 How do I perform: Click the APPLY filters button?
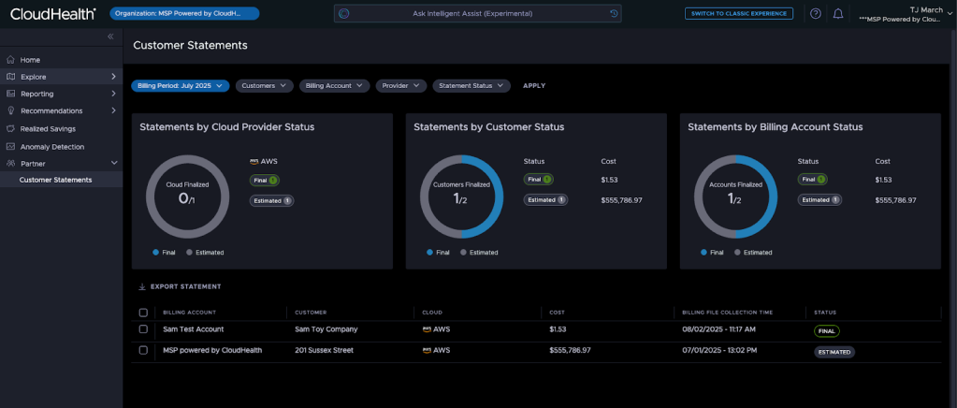534,86
